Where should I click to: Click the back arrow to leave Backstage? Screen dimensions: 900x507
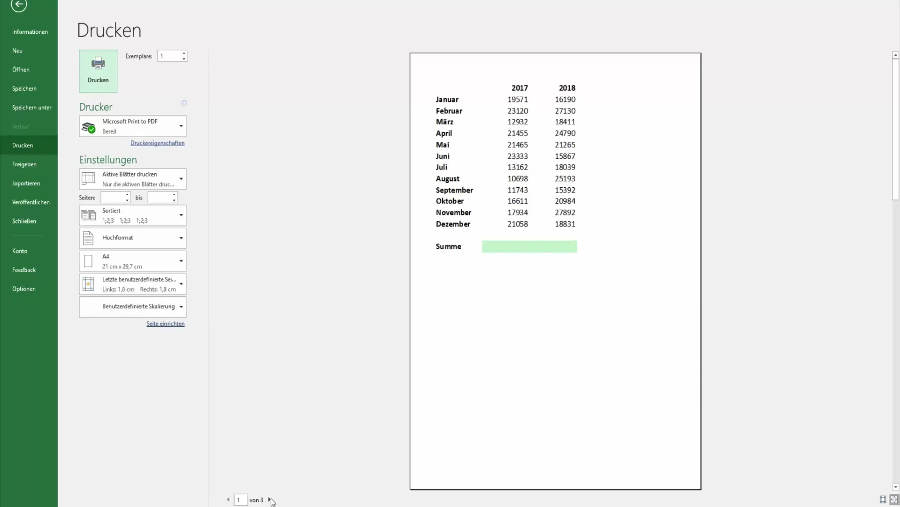coord(19,5)
